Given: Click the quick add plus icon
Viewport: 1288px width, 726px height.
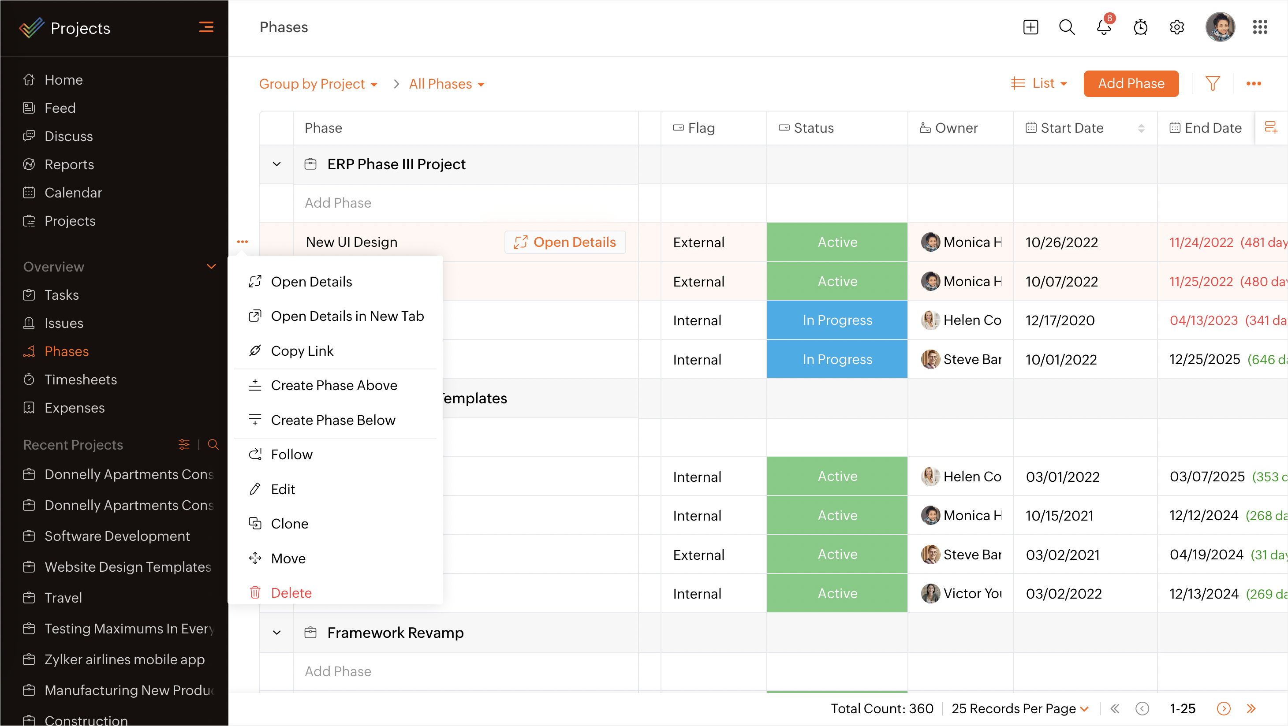Looking at the screenshot, I should (x=1030, y=27).
